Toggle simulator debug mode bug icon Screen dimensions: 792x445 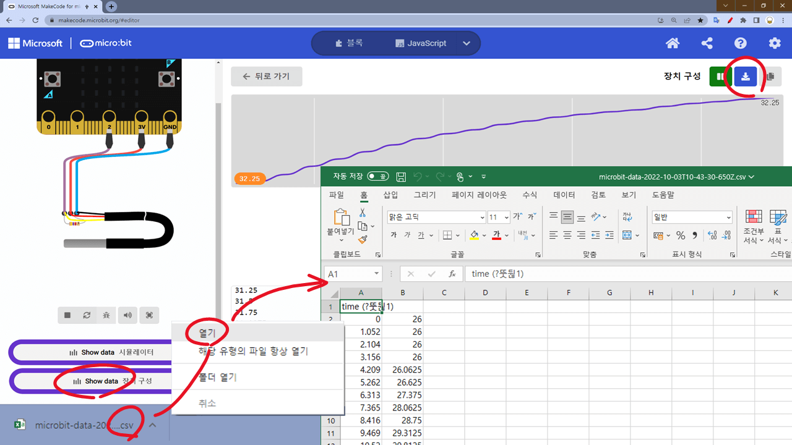[107, 315]
